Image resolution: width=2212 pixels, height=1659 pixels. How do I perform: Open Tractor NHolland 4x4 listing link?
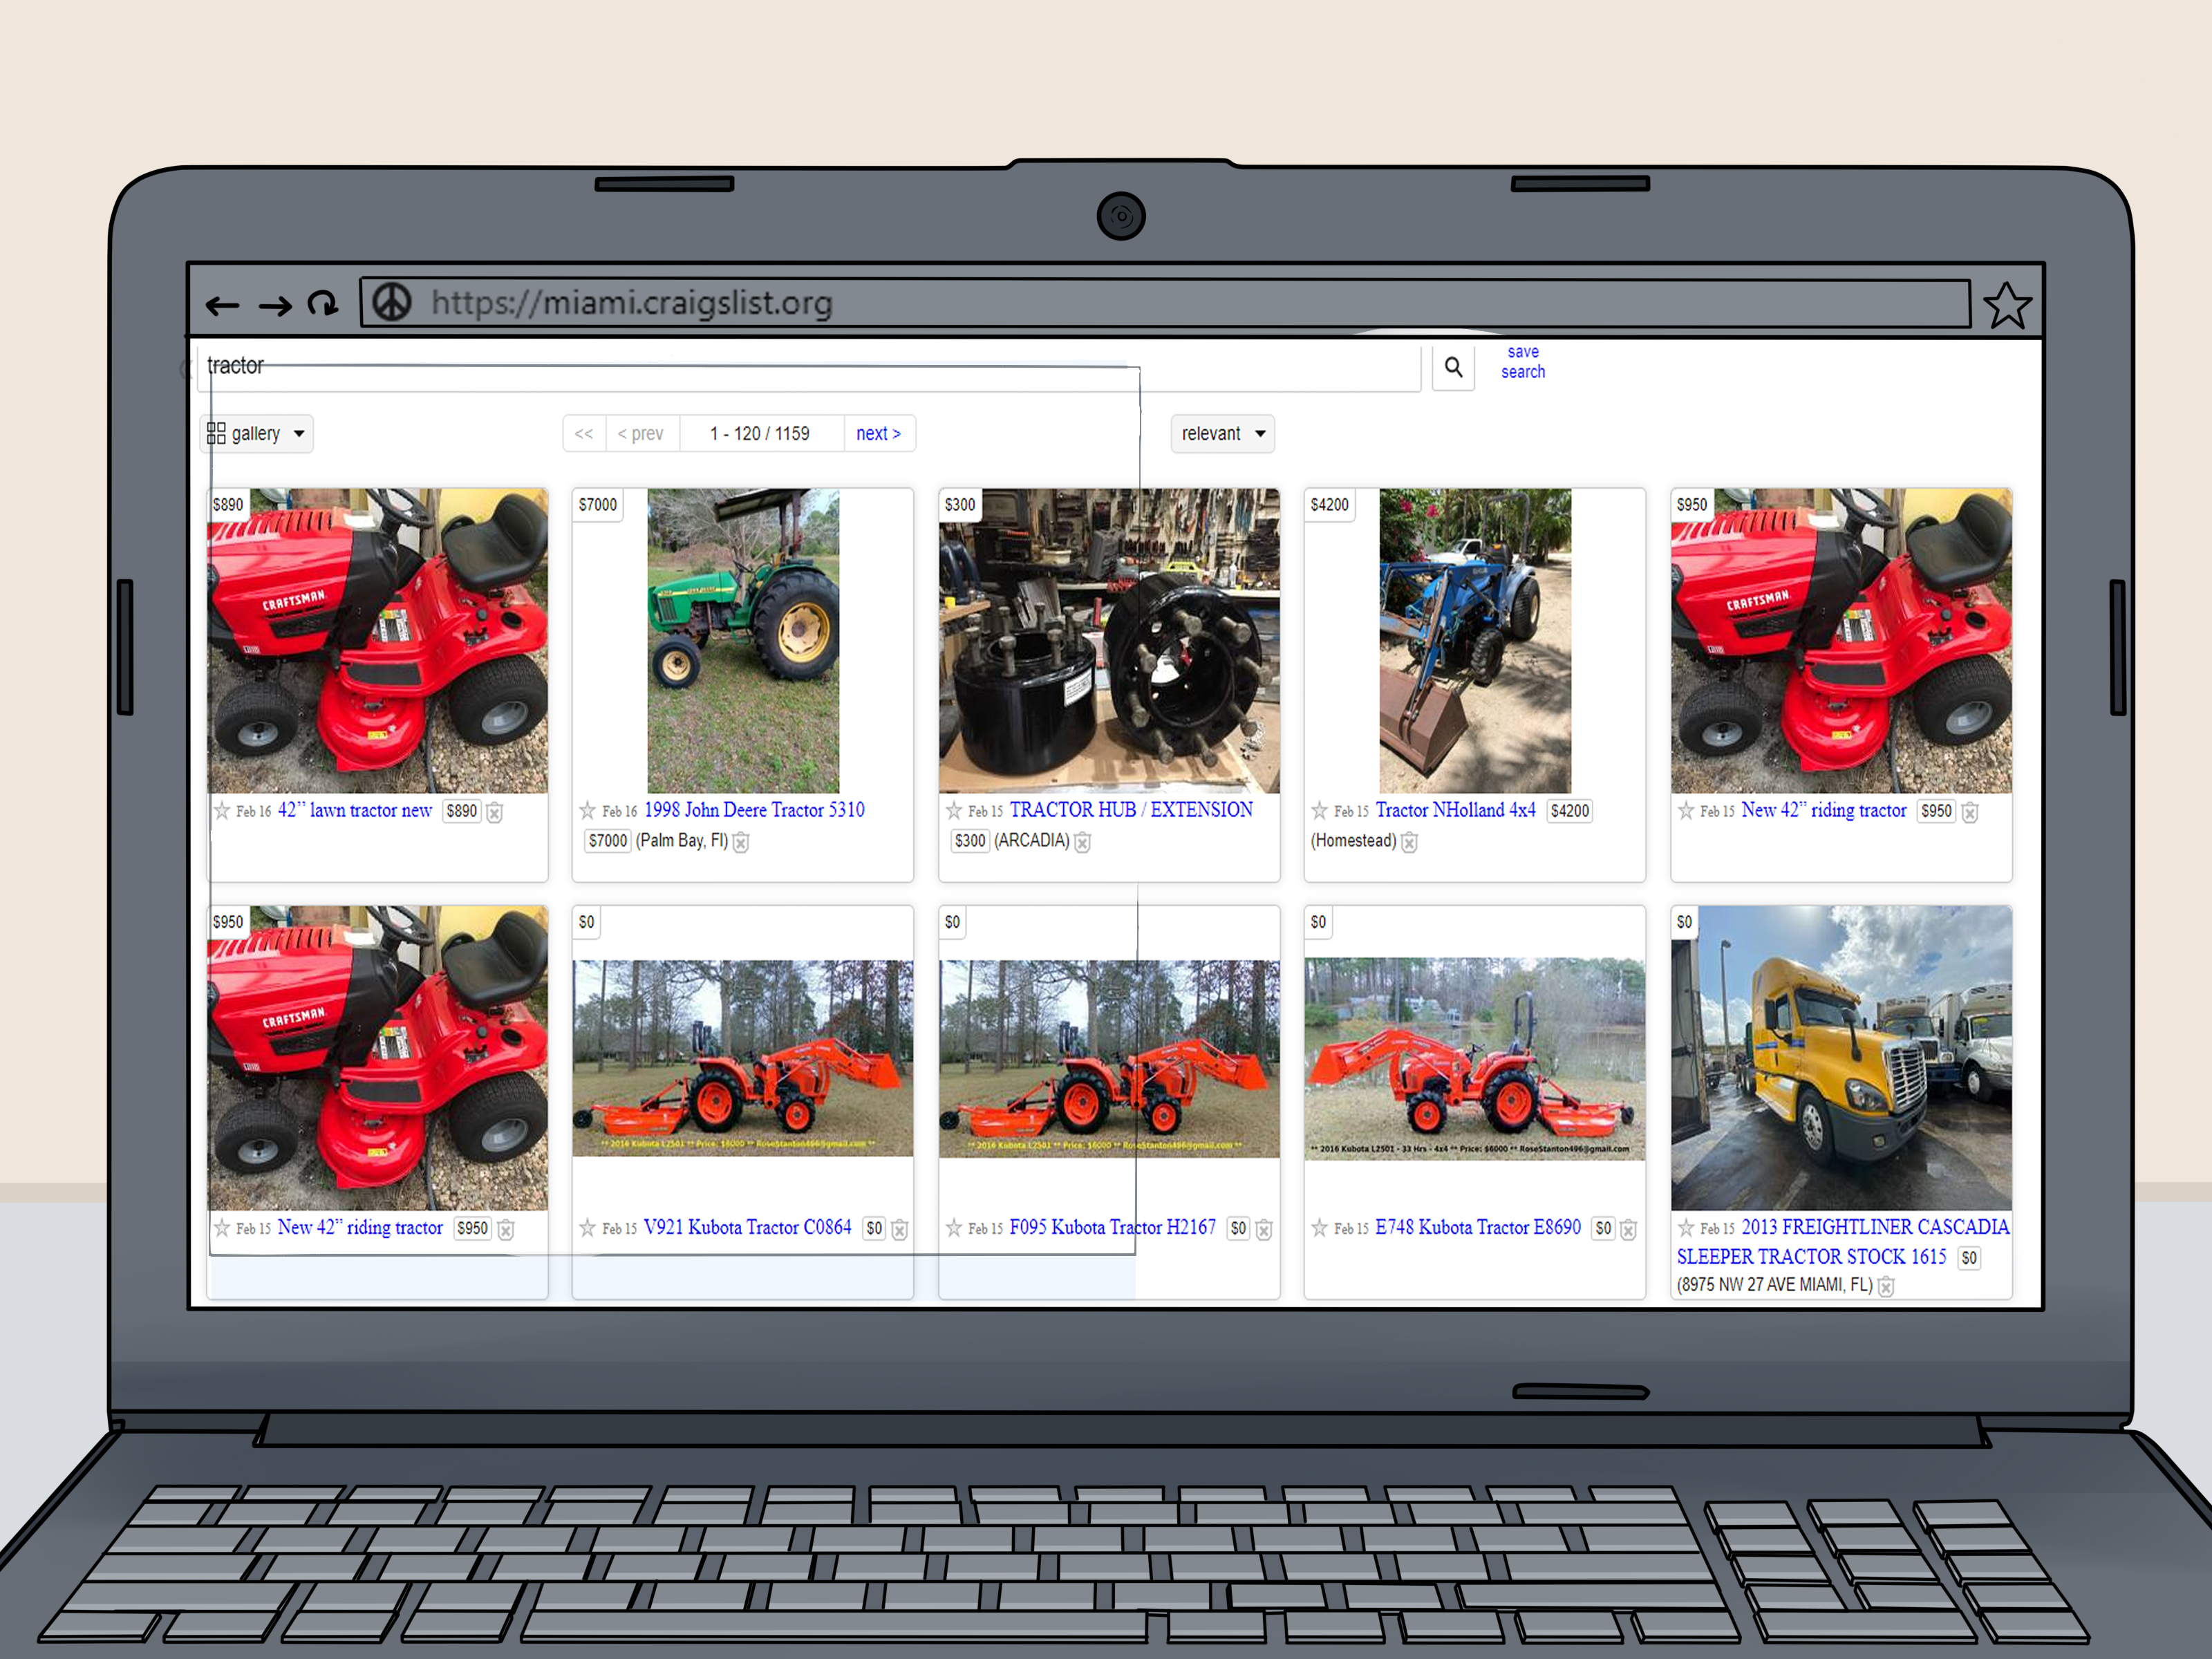pos(1455,810)
